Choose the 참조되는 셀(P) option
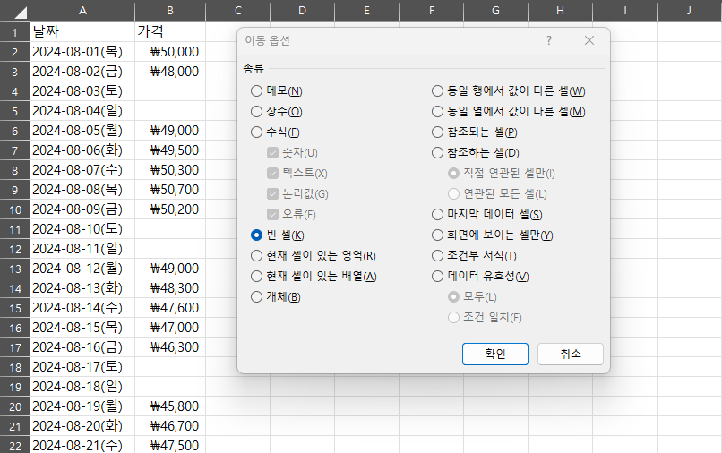The height and width of the screenshot is (453, 722). coord(474,132)
